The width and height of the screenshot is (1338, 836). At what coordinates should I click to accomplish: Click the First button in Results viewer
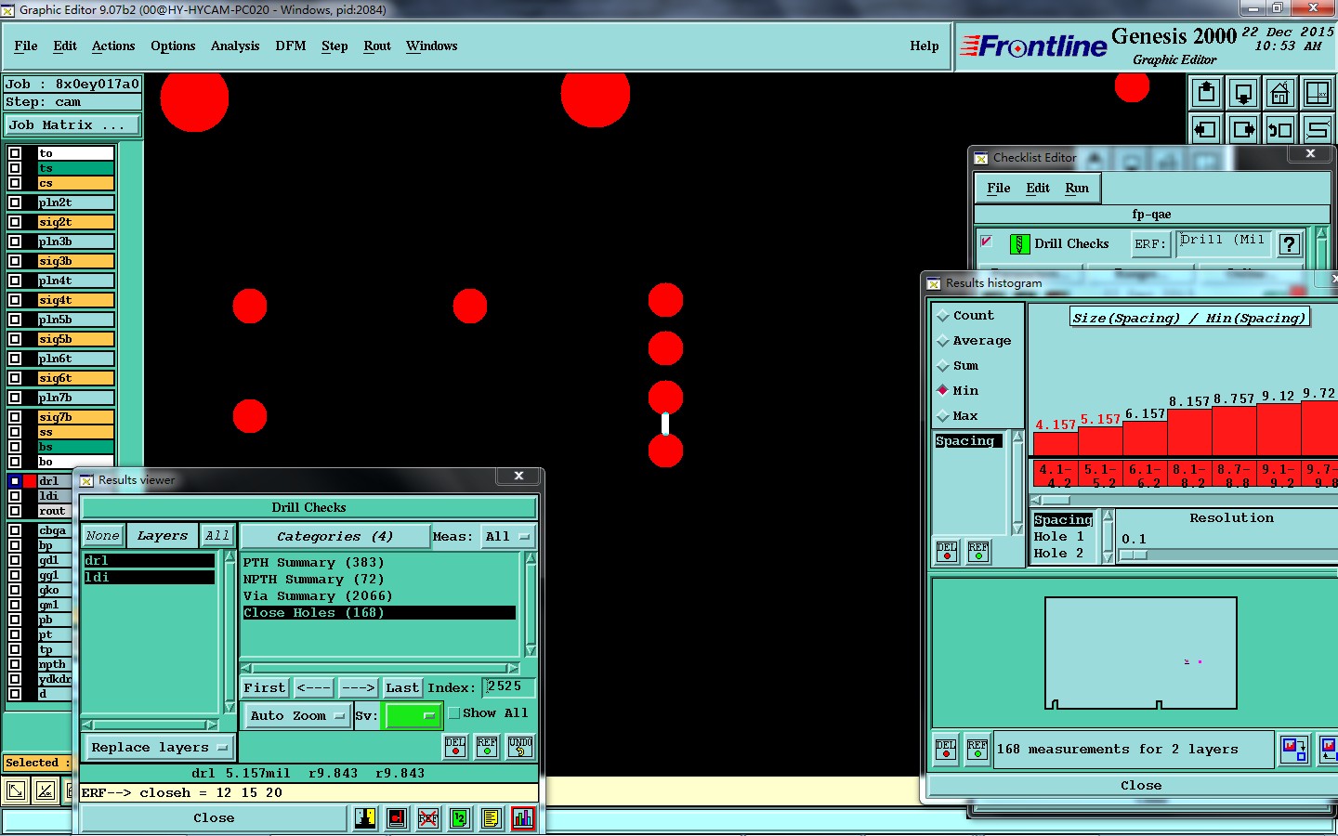point(265,688)
